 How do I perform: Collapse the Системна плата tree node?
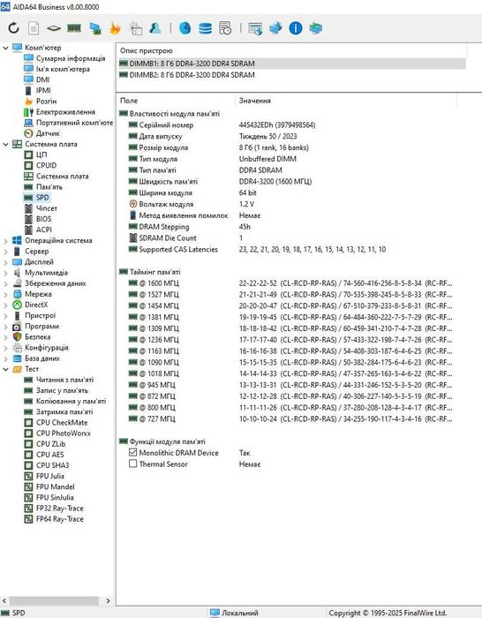(5, 144)
